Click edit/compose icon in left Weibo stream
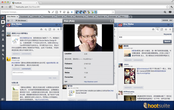This screenshot has width=174, height=110. coord(50,29)
